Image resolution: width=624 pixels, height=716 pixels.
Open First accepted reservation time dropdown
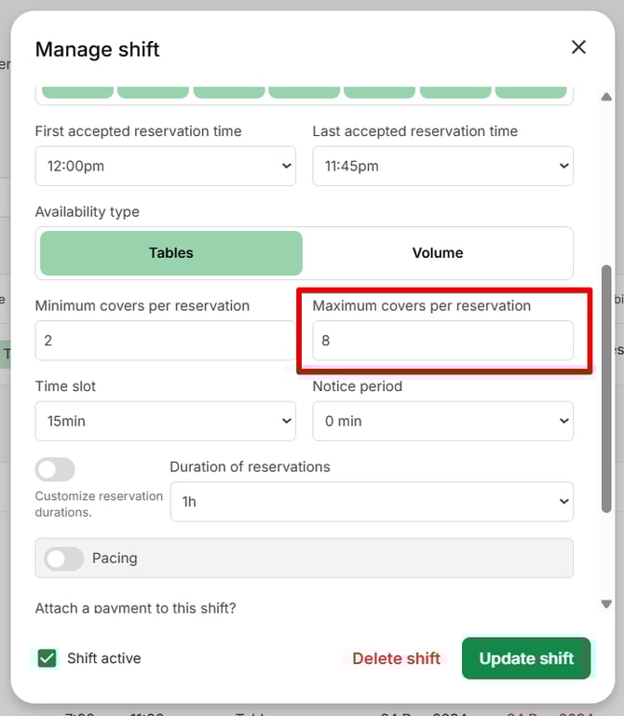pos(165,167)
